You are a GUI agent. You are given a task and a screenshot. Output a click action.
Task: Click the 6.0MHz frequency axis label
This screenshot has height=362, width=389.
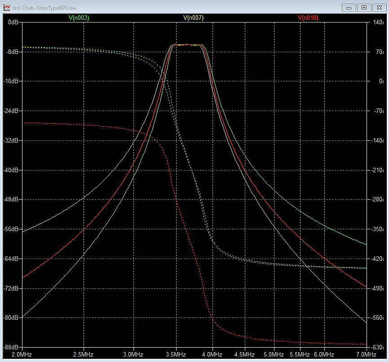324,354
